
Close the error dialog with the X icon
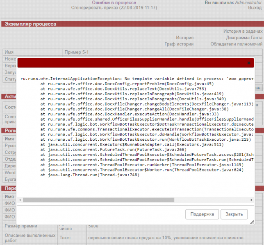click(249, 63)
